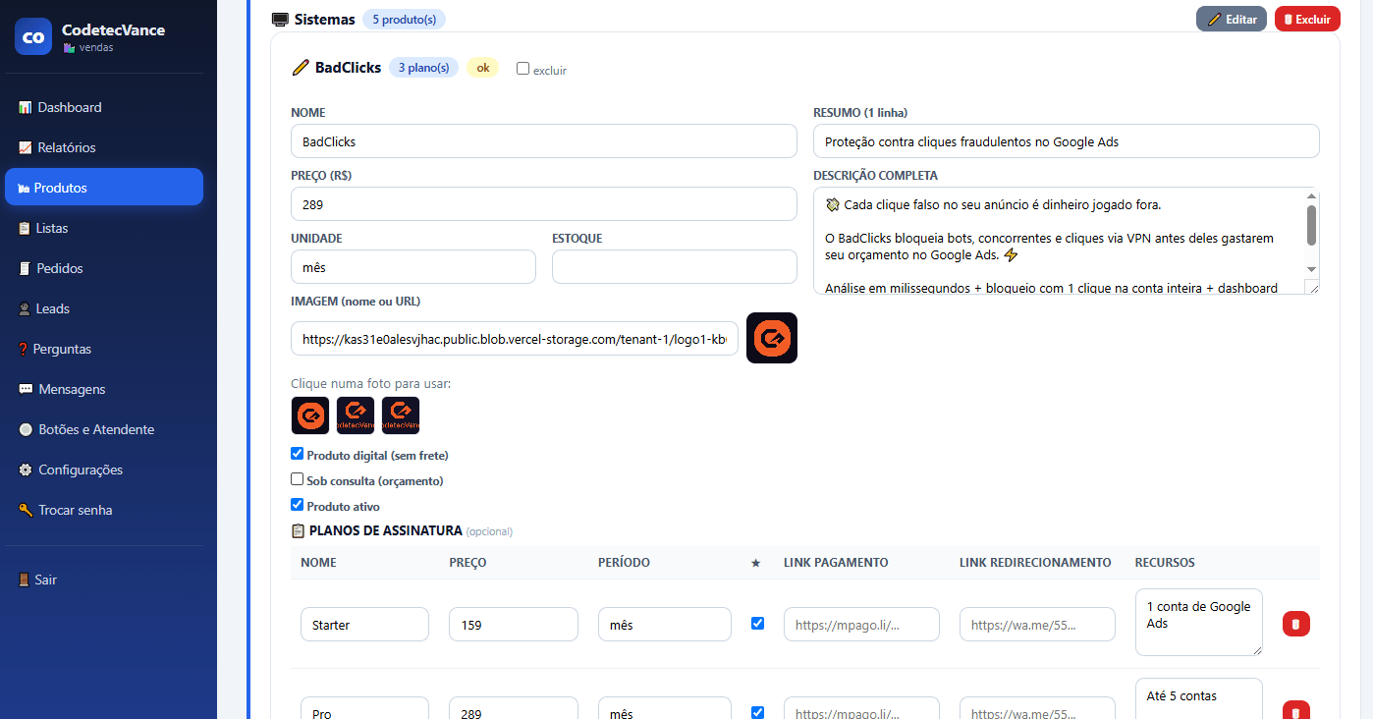
Task: Click the Starter plan link pagamento field
Action: (861, 625)
